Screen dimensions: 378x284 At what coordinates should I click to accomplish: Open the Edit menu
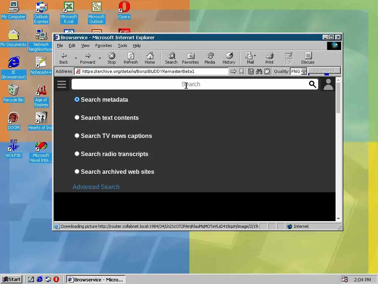tap(72, 45)
